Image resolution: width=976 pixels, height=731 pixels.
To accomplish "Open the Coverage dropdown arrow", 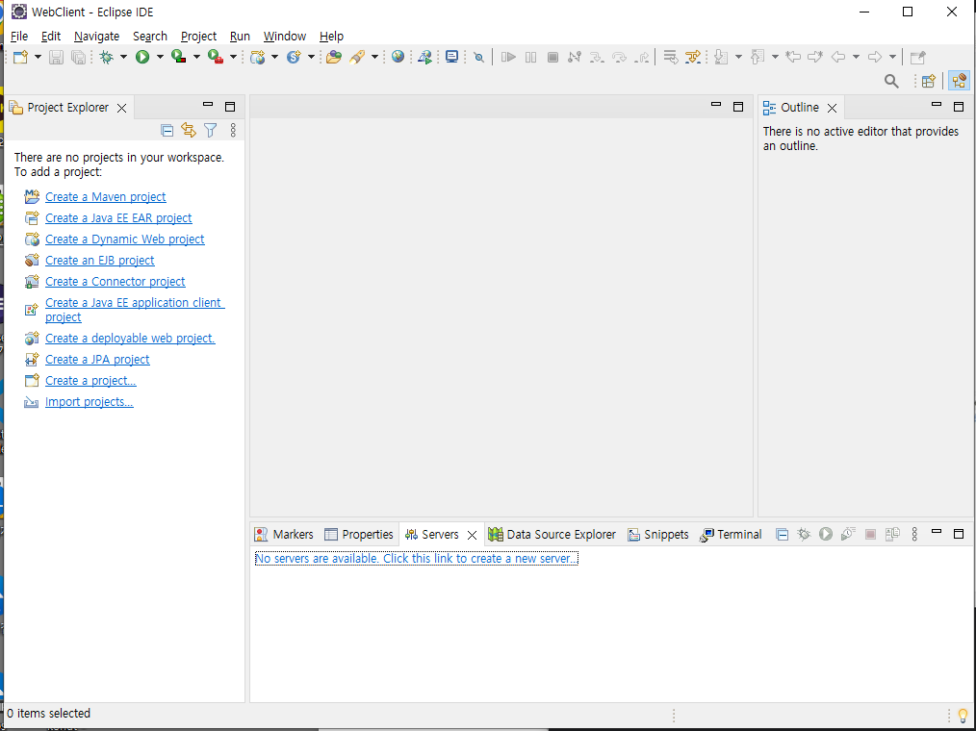I will tap(196, 58).
